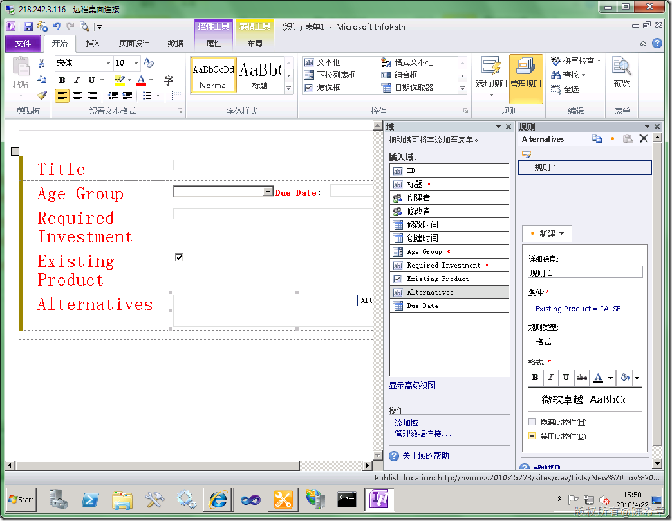Click the bullet list icon
This screenshot has height=521, width=672.
[x=147, y=95]
